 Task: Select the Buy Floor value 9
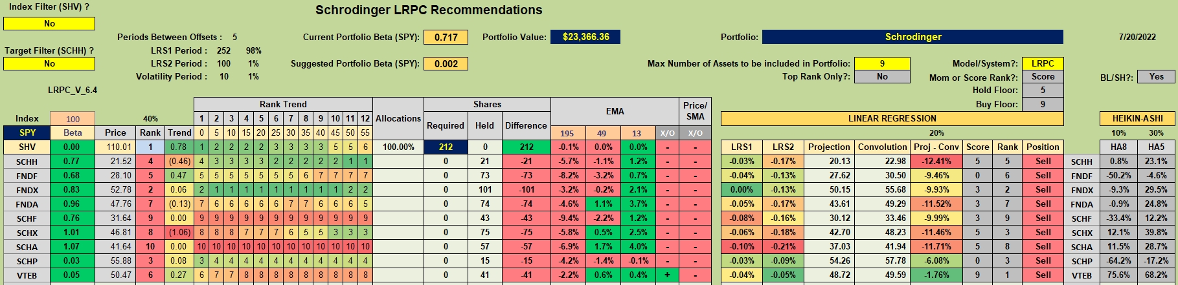1043,104
